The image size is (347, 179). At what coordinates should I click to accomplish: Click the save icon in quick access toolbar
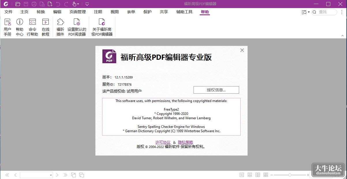tap(26, 4)
